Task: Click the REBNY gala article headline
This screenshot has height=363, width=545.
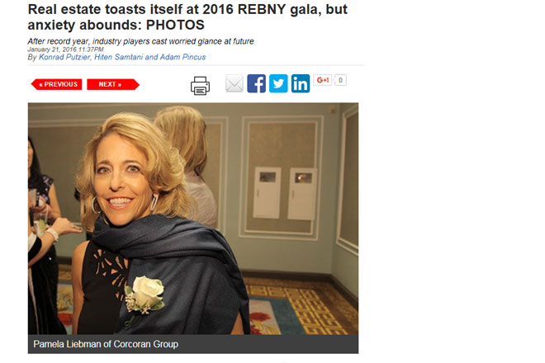Action: (x=187, y=17)
